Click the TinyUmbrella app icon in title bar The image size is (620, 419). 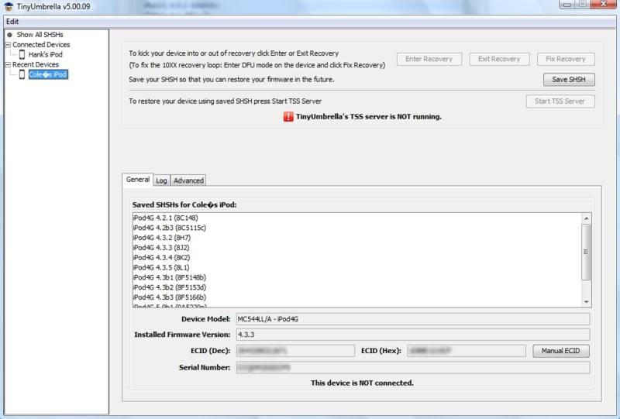click(9, 6)
